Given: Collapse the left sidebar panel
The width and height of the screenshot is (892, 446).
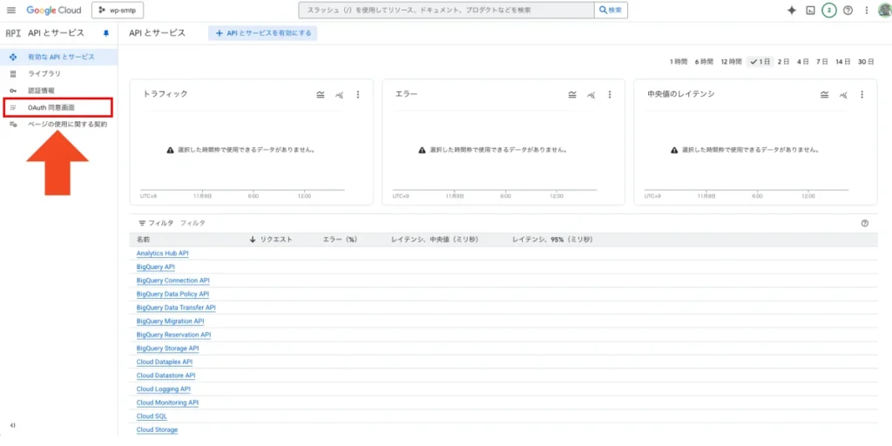Looking at the screenshot, I should click(12, 425).
